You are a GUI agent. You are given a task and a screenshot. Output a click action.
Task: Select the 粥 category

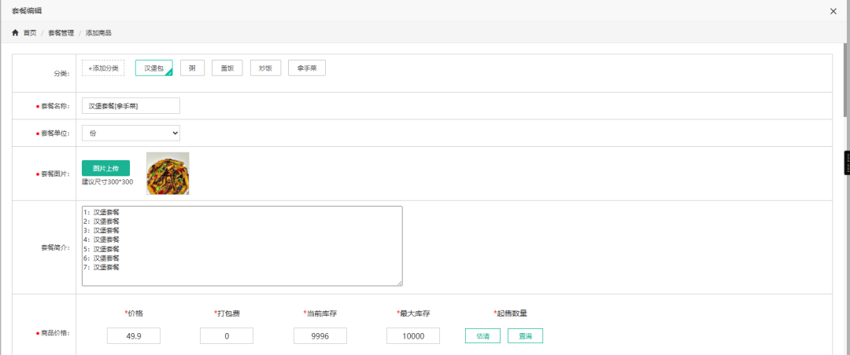(192, 68)
